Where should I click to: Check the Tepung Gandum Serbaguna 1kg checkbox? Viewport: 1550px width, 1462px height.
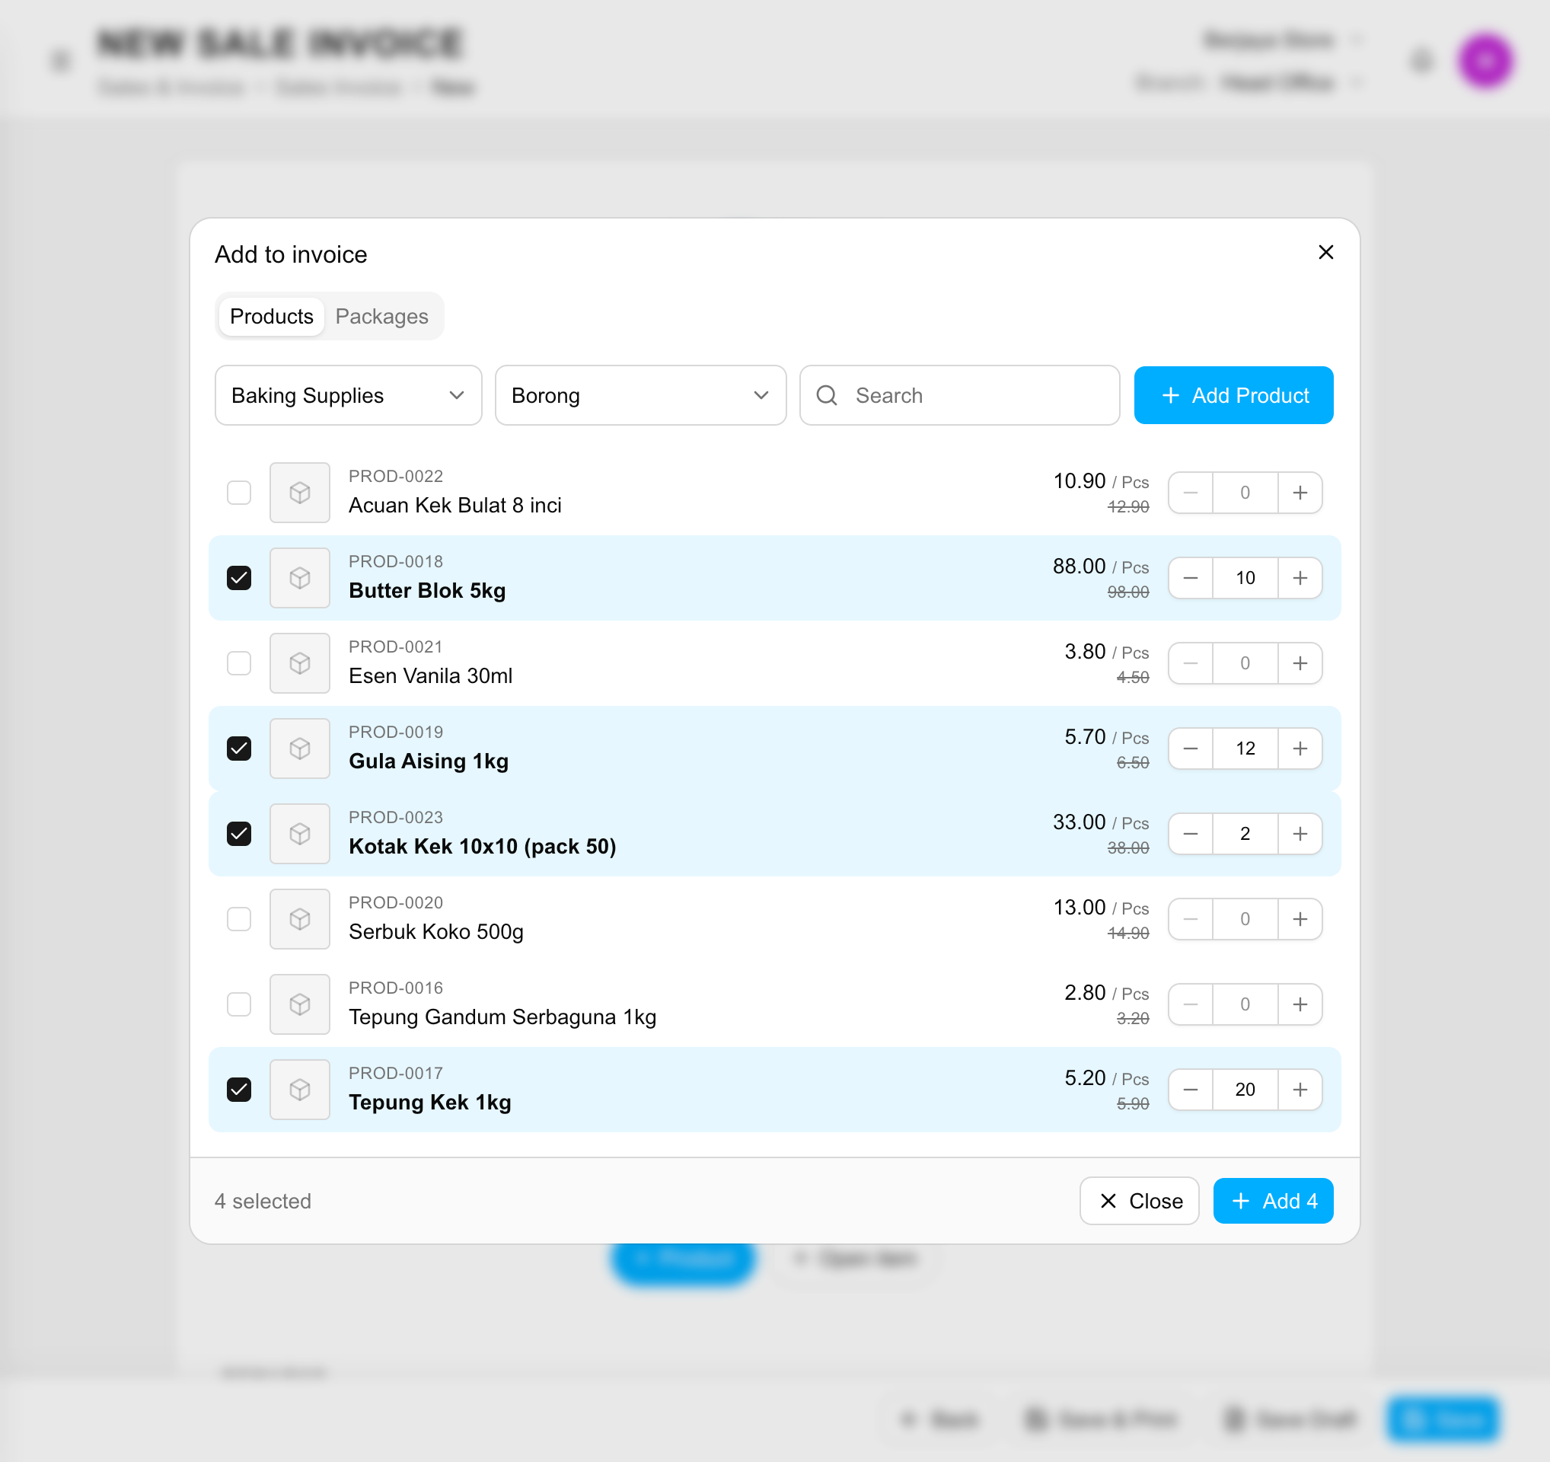238,1004
